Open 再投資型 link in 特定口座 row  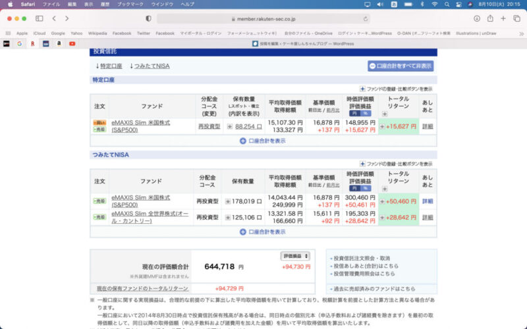[x=209, y=126]
